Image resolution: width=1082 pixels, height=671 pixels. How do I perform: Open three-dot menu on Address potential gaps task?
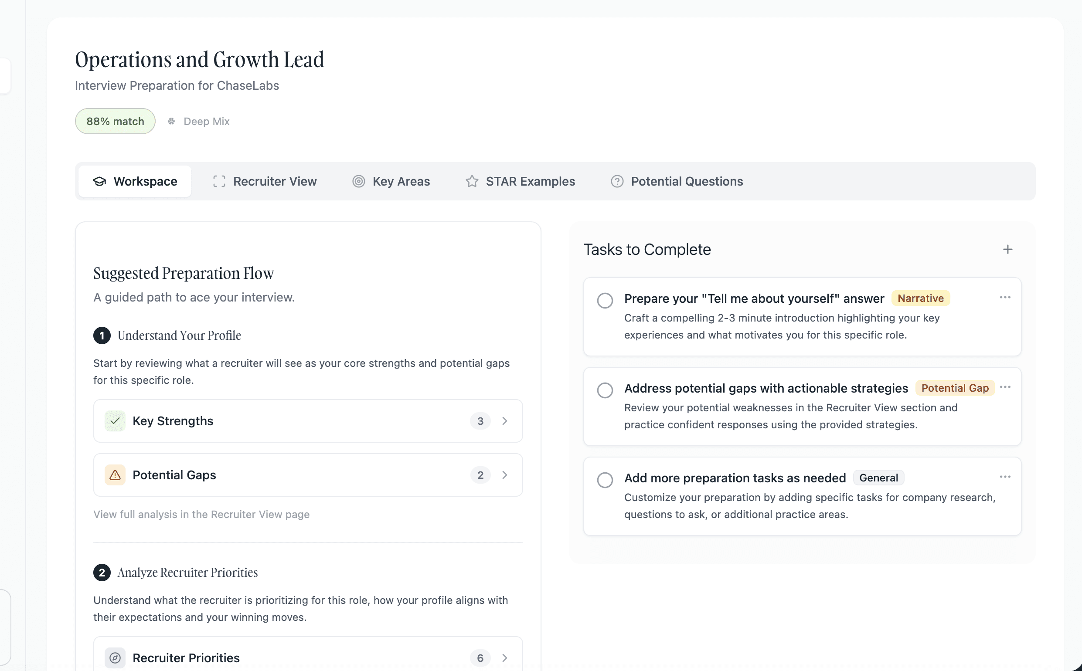click(x=1005, y=387)
